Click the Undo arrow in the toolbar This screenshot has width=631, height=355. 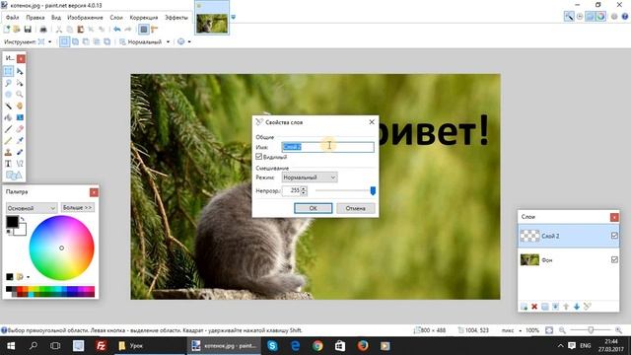coord(117,30)
